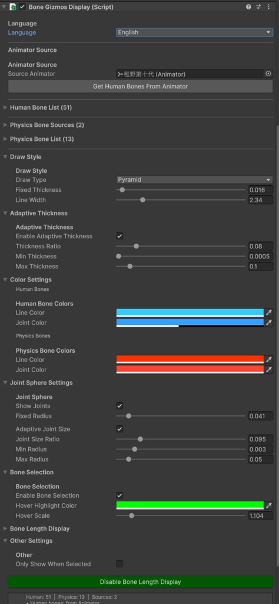The image size is (279, 604).
Task: Click Fixed Thickness value field 0.016
Action: [261, 189]
